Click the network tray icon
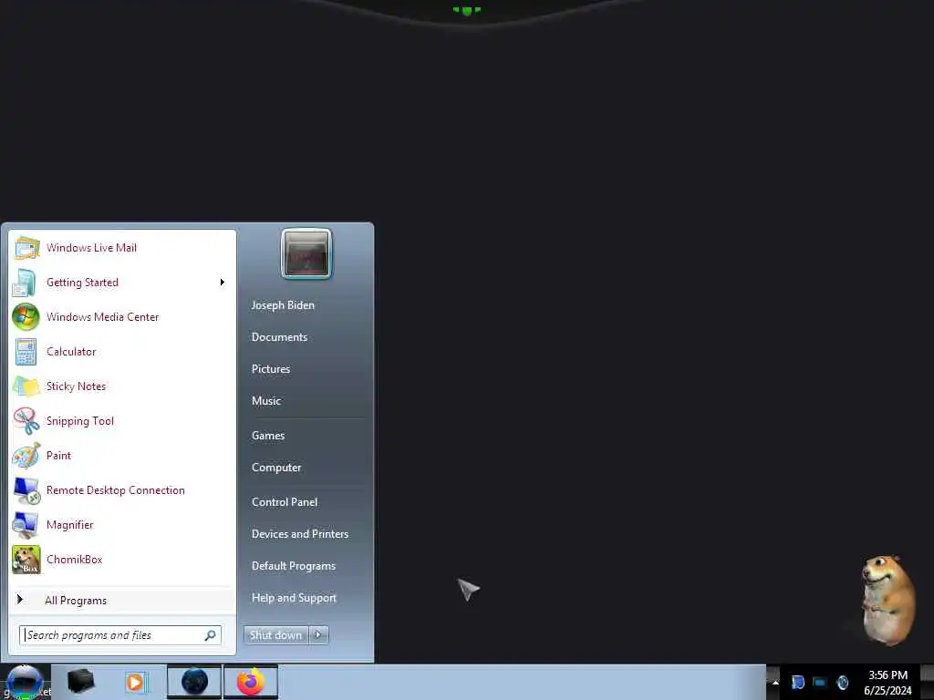Screen dimensions: 934x700 820,682
